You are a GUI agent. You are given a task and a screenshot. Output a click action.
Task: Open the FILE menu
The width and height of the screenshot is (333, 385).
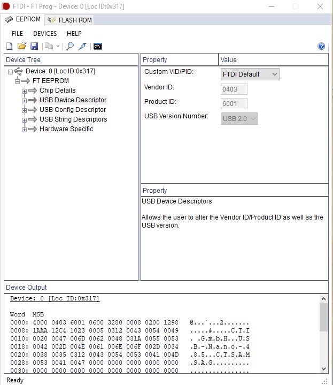tap(17, 34)
